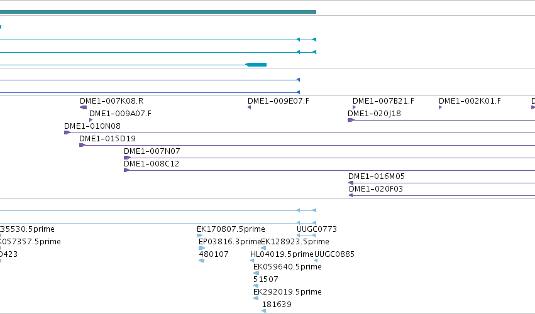
Task: Click the DME1-015D19 label
Action: tap(107, 139)
